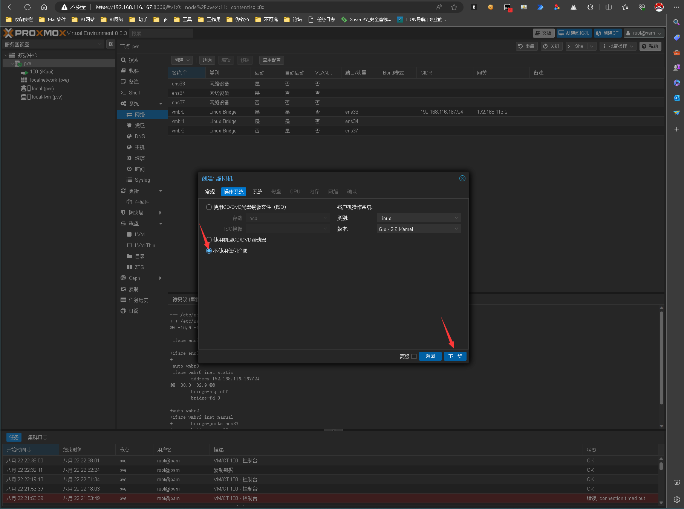The width and height of the screenshot is (684, 509).
Task: Switch to the Cluster log tab
Action: pyautogui.click(x=38, y=438)
